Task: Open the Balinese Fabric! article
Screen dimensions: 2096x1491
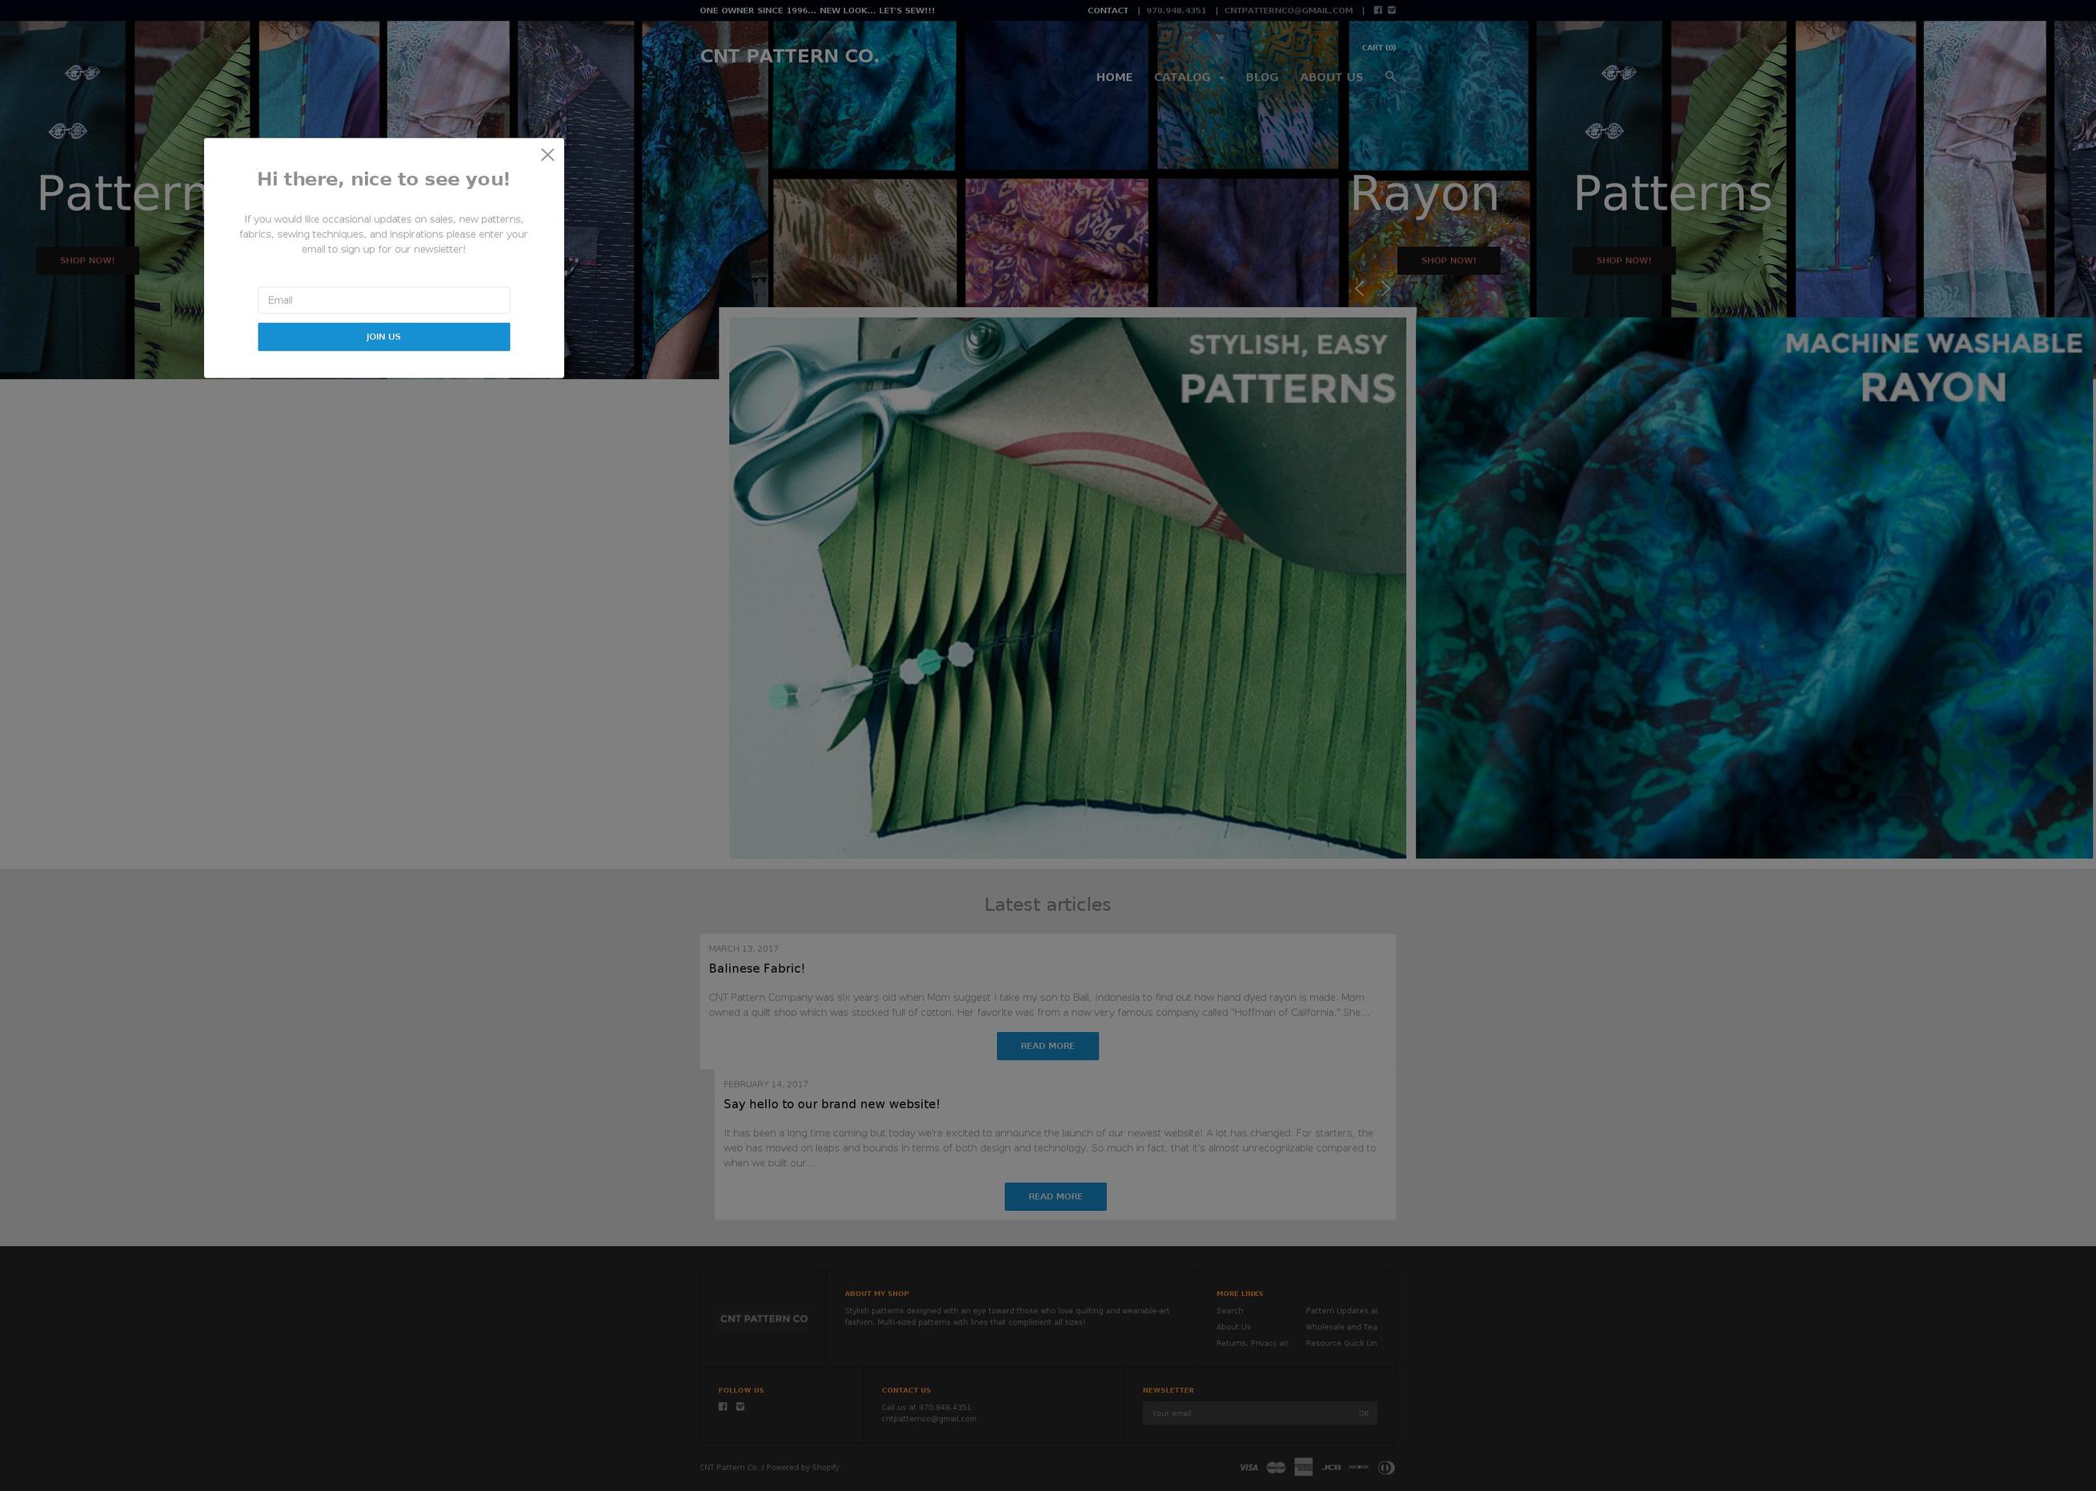Action: click(x=756, y=969)
